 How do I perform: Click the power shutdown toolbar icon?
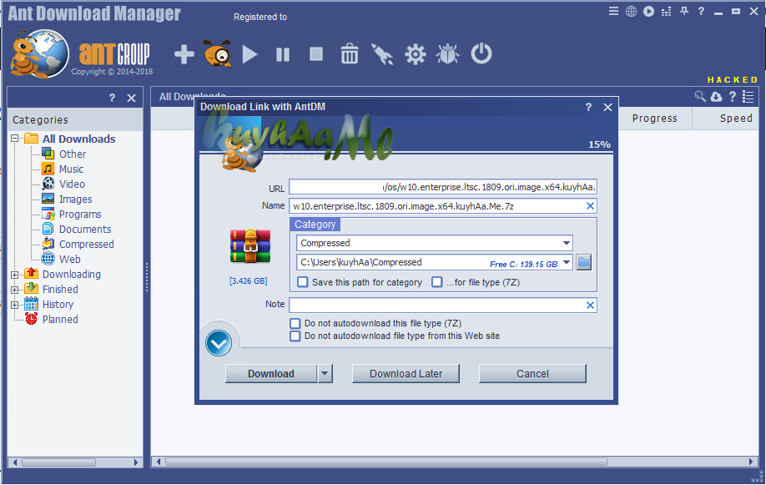(x=481, y=53)
